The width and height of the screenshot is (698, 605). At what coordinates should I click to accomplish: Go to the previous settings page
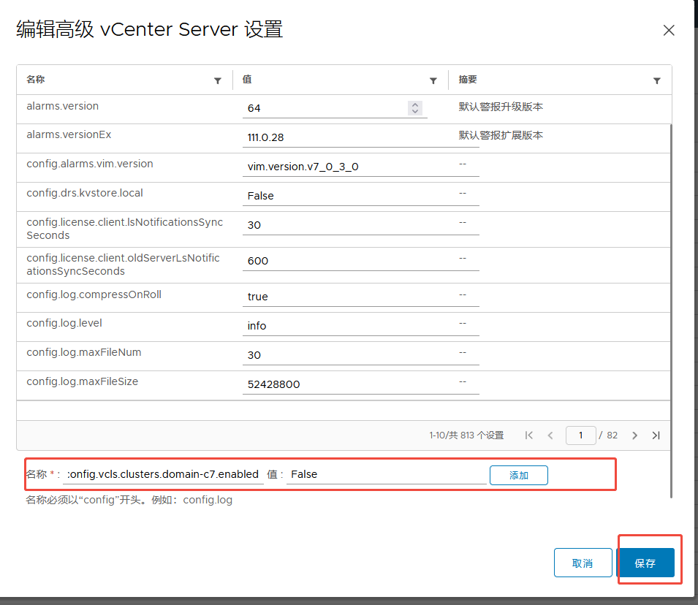pos(550,435)
